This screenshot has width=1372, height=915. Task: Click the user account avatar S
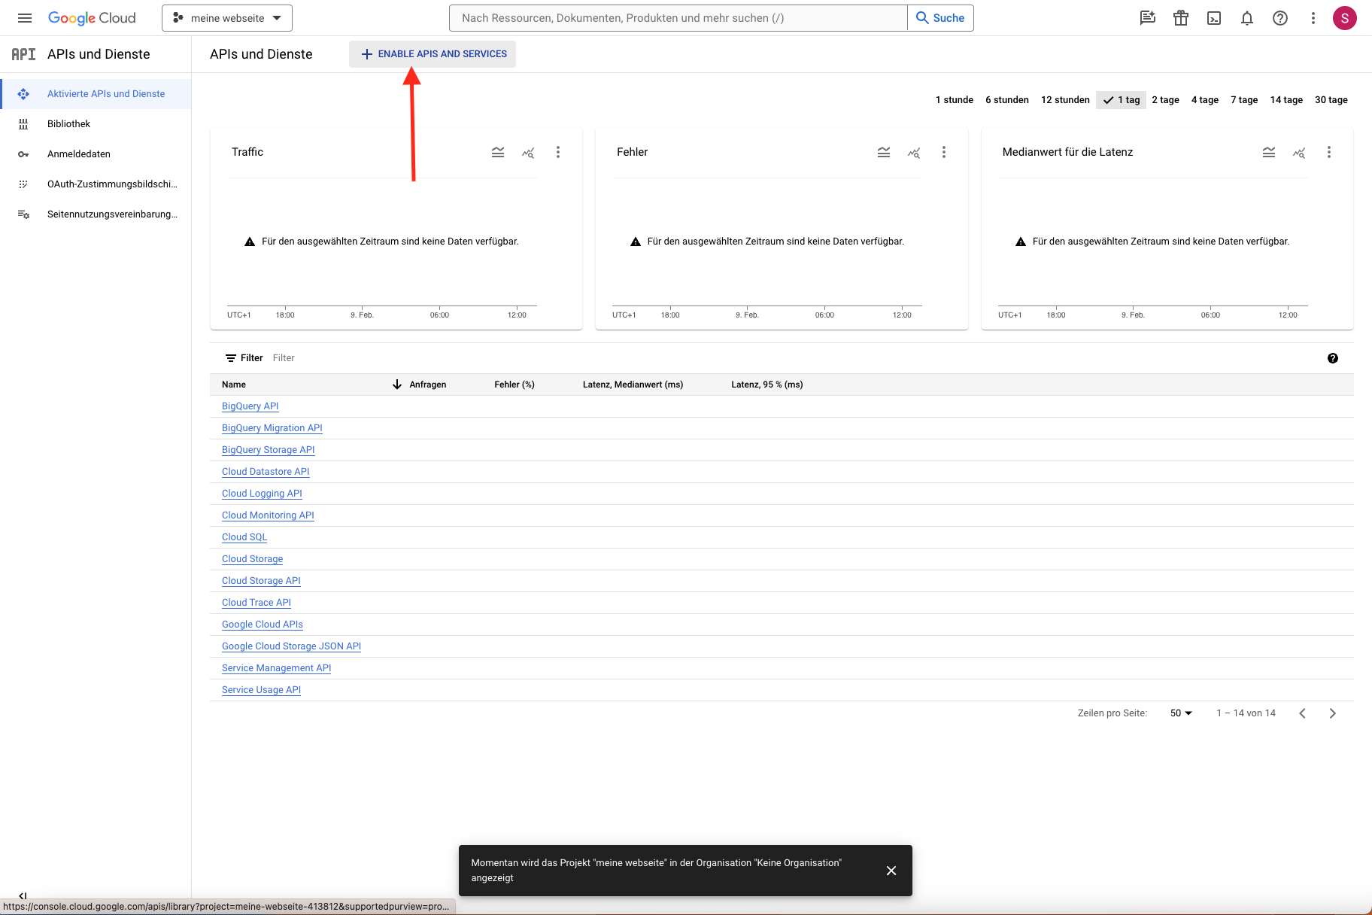click(x=1345, y=18)
